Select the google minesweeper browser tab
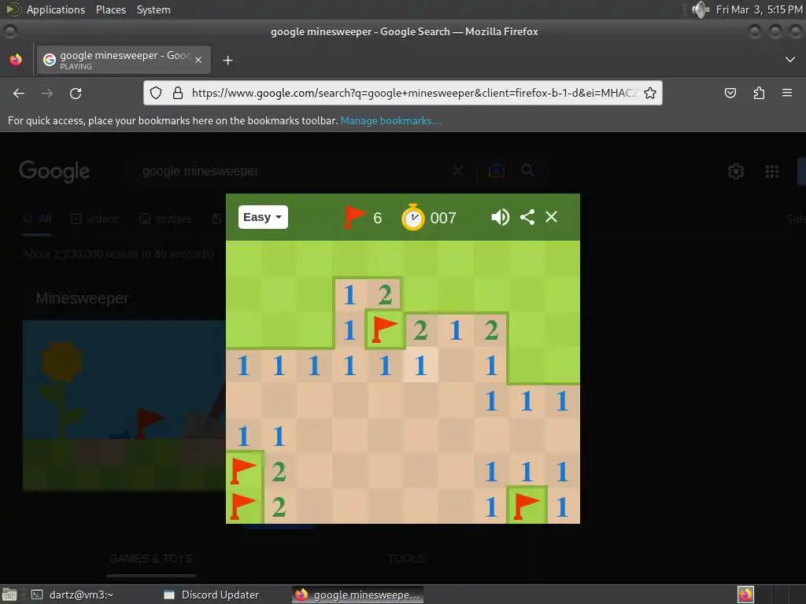 (124, 60)
